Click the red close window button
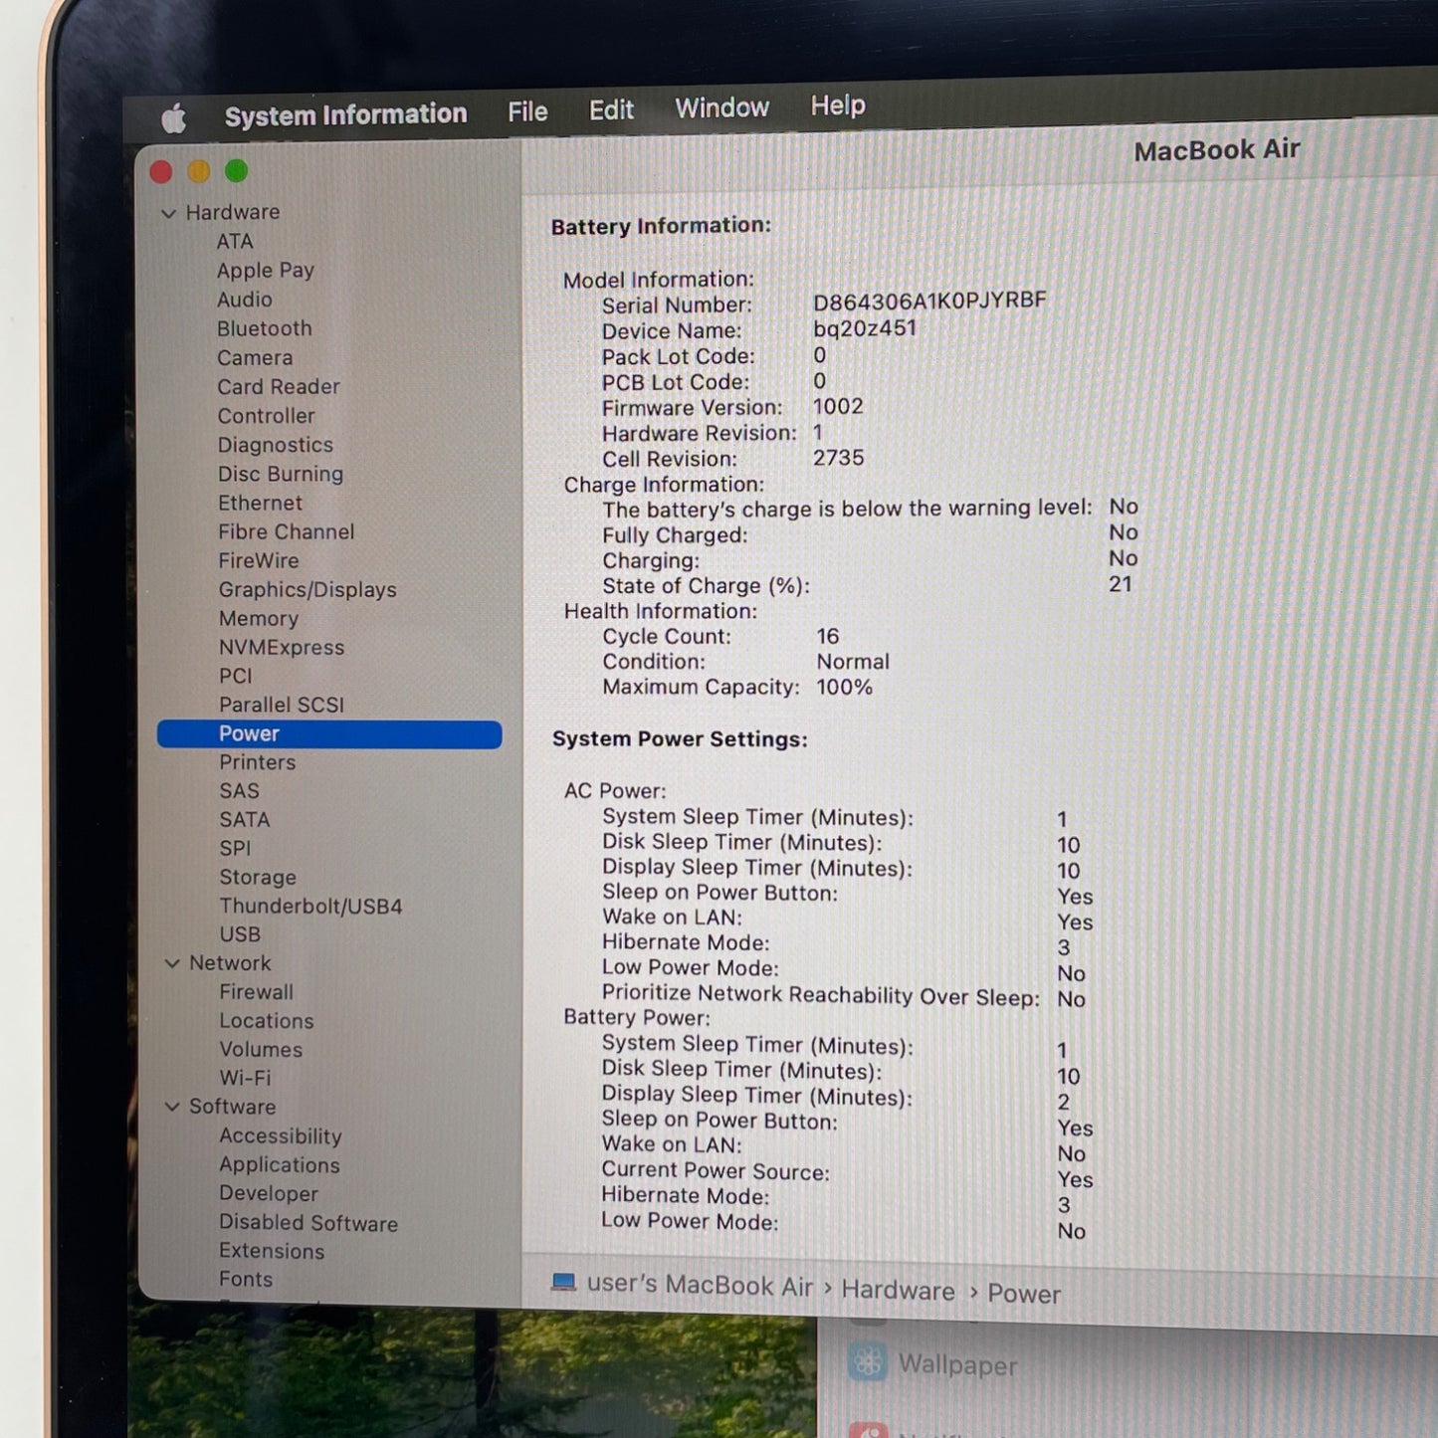Screen dimensions: 1438x1438 click(x=161, y=172)
